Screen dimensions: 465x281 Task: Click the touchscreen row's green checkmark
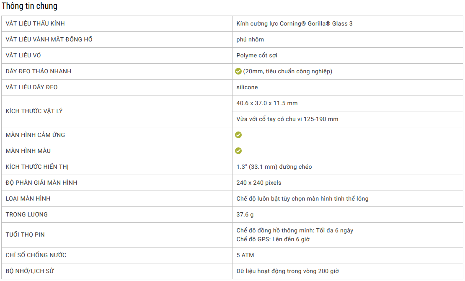(238, 135)
